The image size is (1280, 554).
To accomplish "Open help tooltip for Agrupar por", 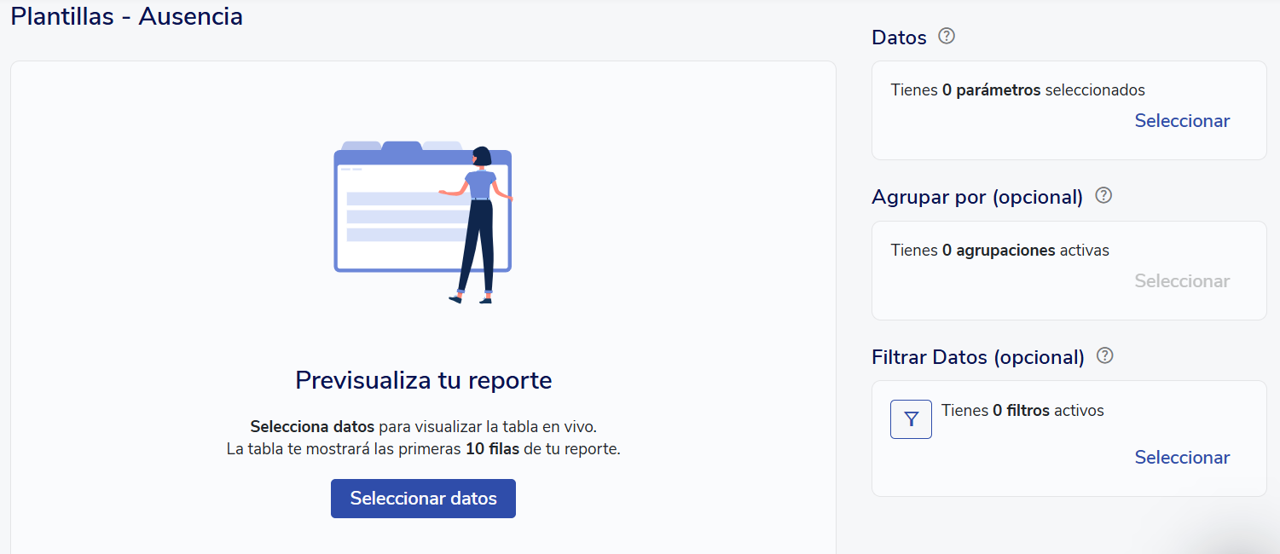I will tap(1103, 196).
